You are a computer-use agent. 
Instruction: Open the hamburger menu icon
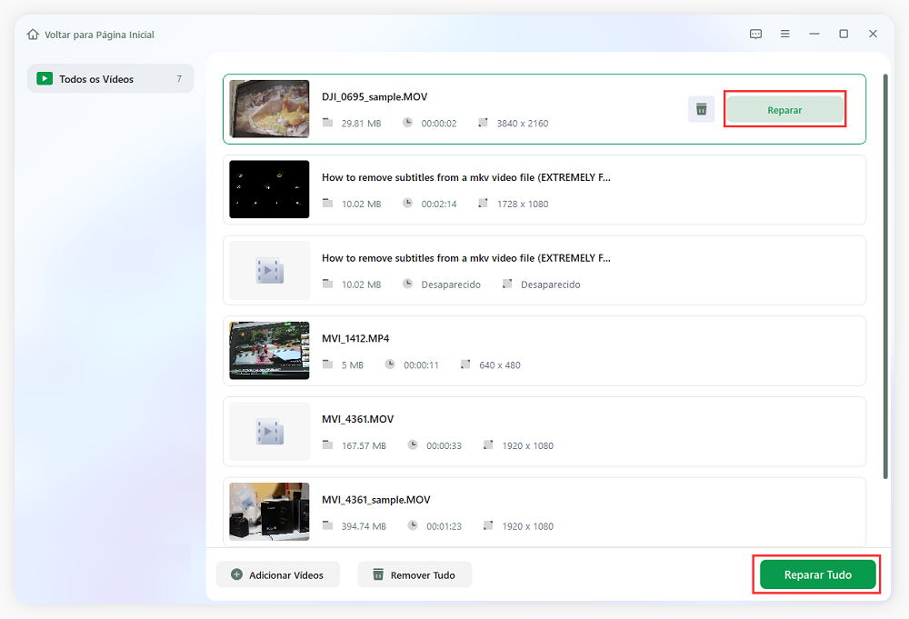[785, 35]
